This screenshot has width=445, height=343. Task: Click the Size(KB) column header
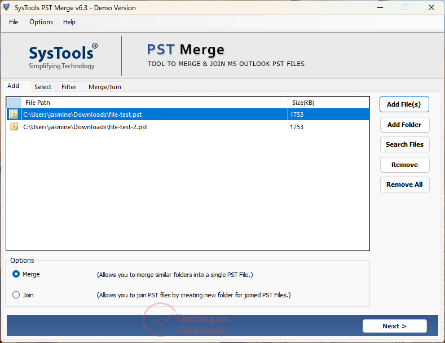point(329,103)
